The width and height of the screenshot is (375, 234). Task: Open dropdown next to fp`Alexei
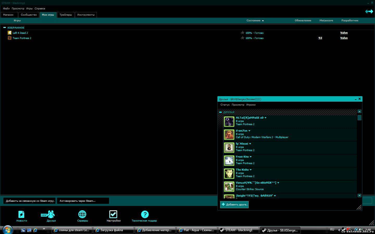coord(250,144)
